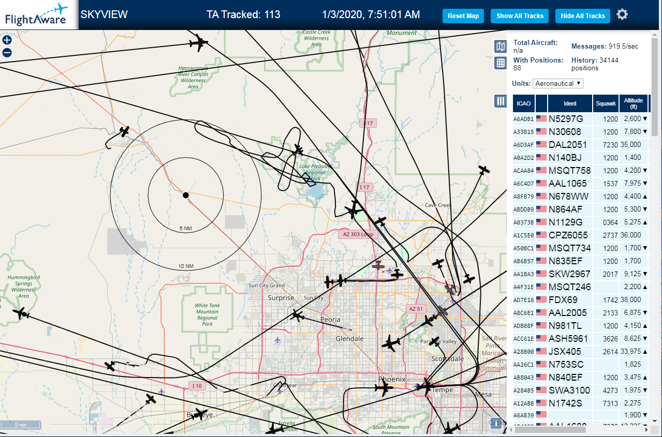Click the TA Tracked: 113 header text

tap(243, 14)
